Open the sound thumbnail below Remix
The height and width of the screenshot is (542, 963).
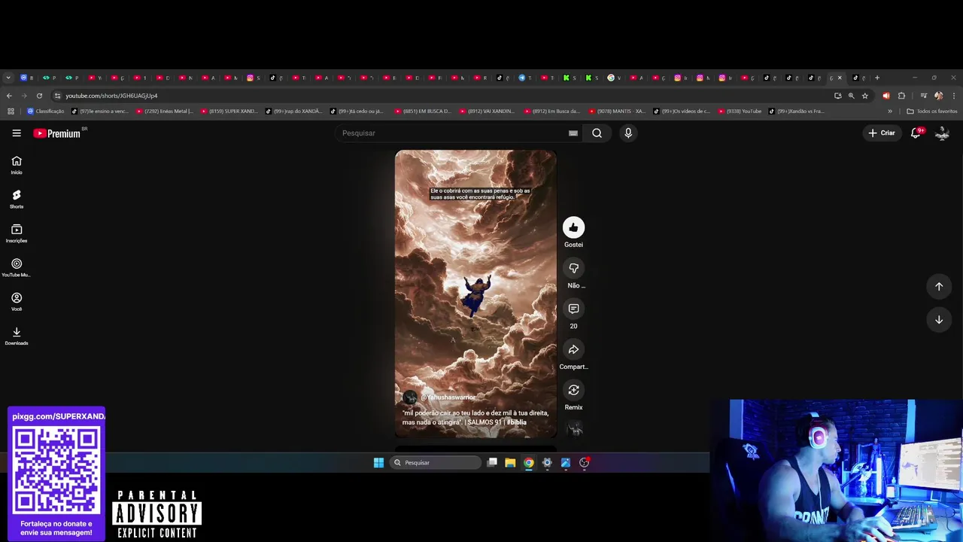(574, 428)
